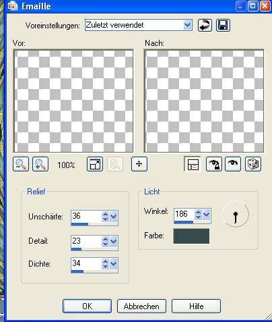Click the navigate pan crosshair icon

coord(139,164)
